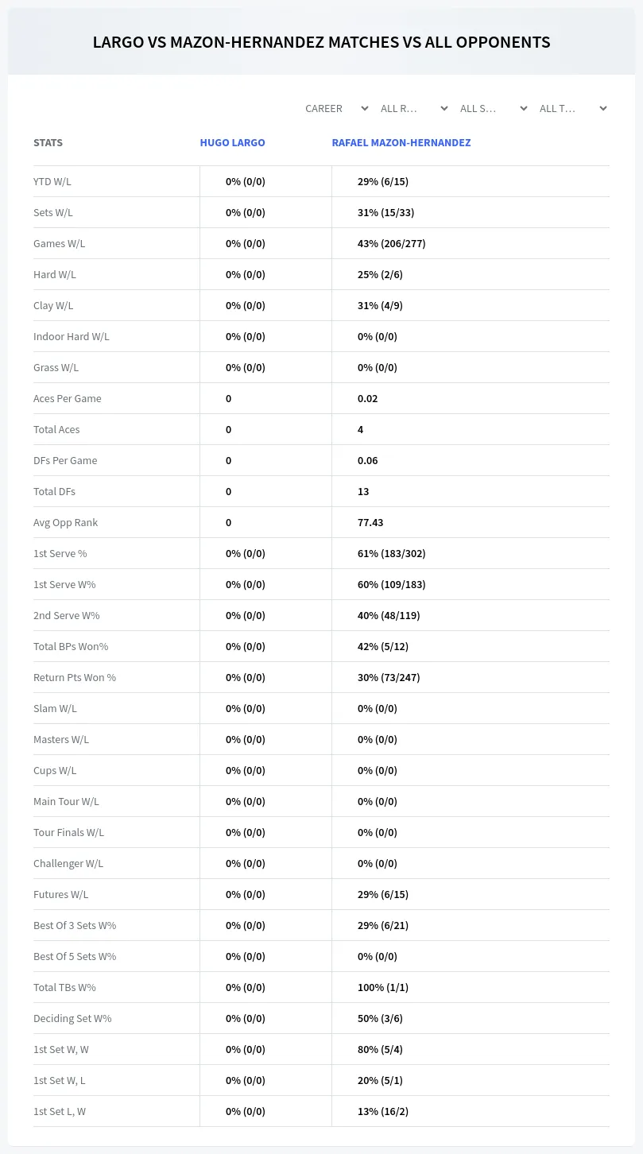The height and width of the screenshot is (1154, 643).
Task: Select the Total BPs Won% value 42% (5/12)
Action: coord(383,646)
